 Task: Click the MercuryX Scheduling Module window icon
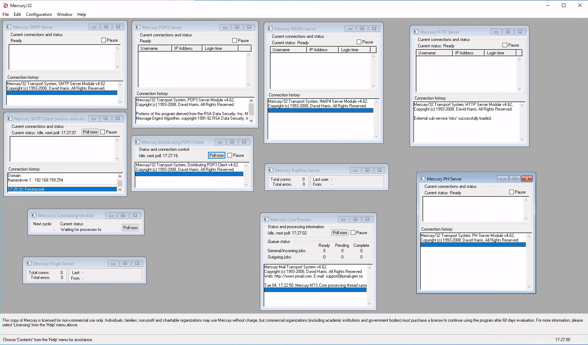tap(34, 215)
